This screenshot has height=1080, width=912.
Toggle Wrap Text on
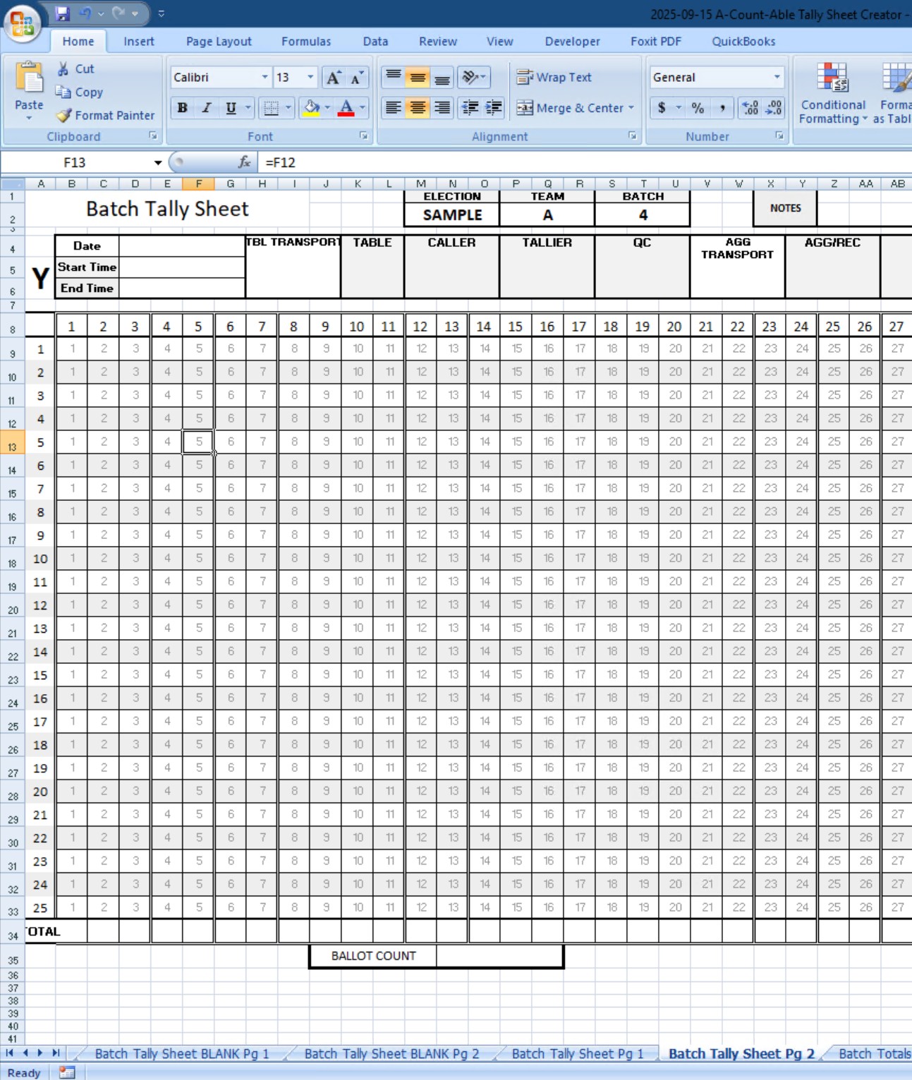pos(554,78)
